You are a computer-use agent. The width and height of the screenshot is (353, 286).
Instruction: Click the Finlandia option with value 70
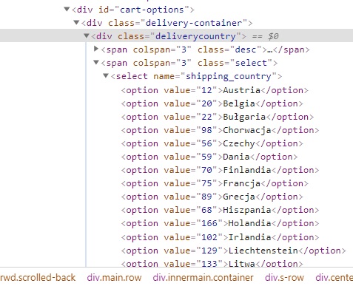click(220, 170)
